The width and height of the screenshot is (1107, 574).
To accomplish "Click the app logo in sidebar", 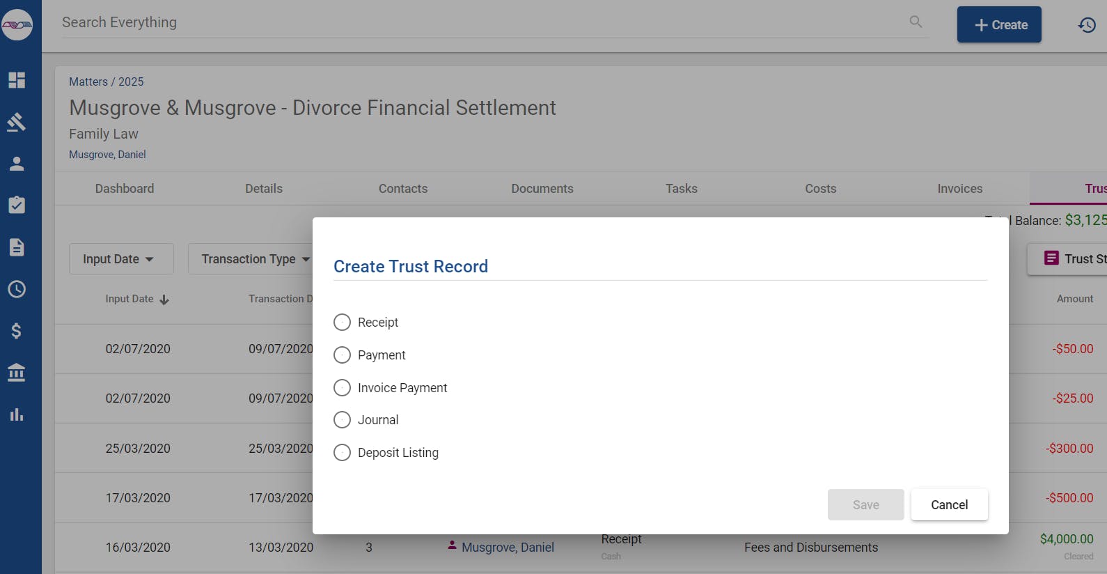I will (x=17, y=24).
